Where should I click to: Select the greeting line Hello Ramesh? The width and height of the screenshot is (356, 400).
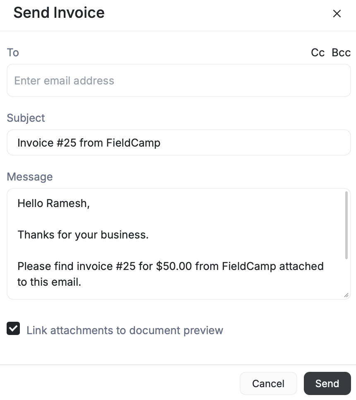(x=53, y=203)
